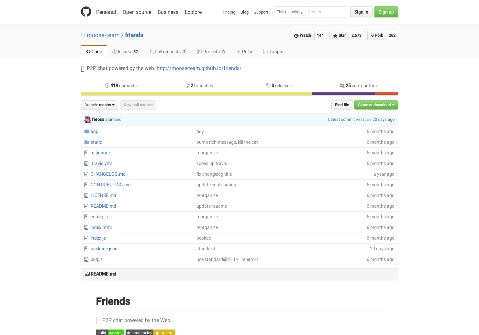
Task: Click the branches git icon
Action: [188, 86]
